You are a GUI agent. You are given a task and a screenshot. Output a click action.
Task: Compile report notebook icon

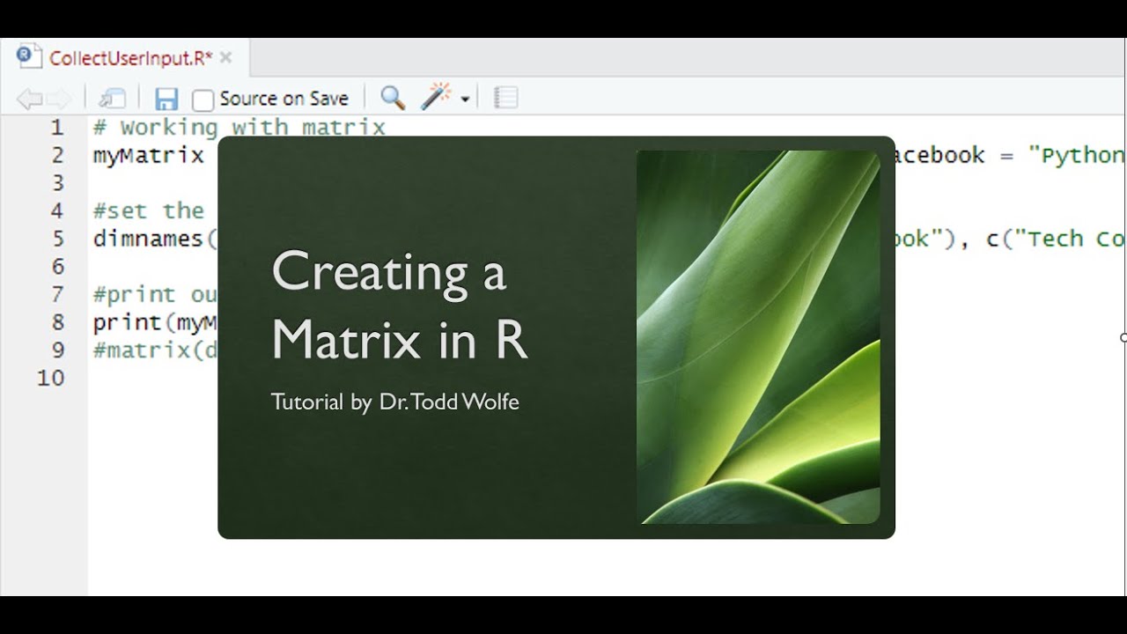point(505,98)
